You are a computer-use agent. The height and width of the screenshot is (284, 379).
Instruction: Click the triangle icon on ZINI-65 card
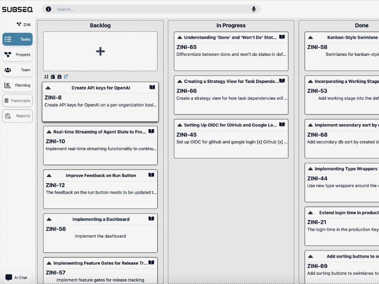(x=180, y=37)
